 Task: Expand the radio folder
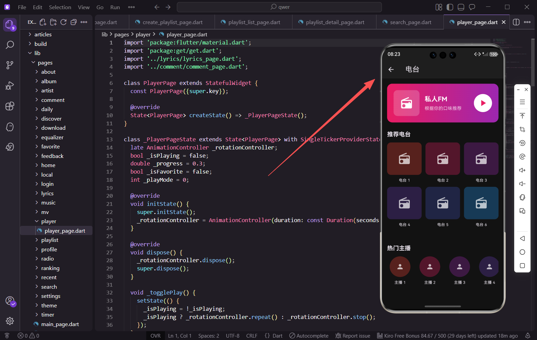(56, 258)
